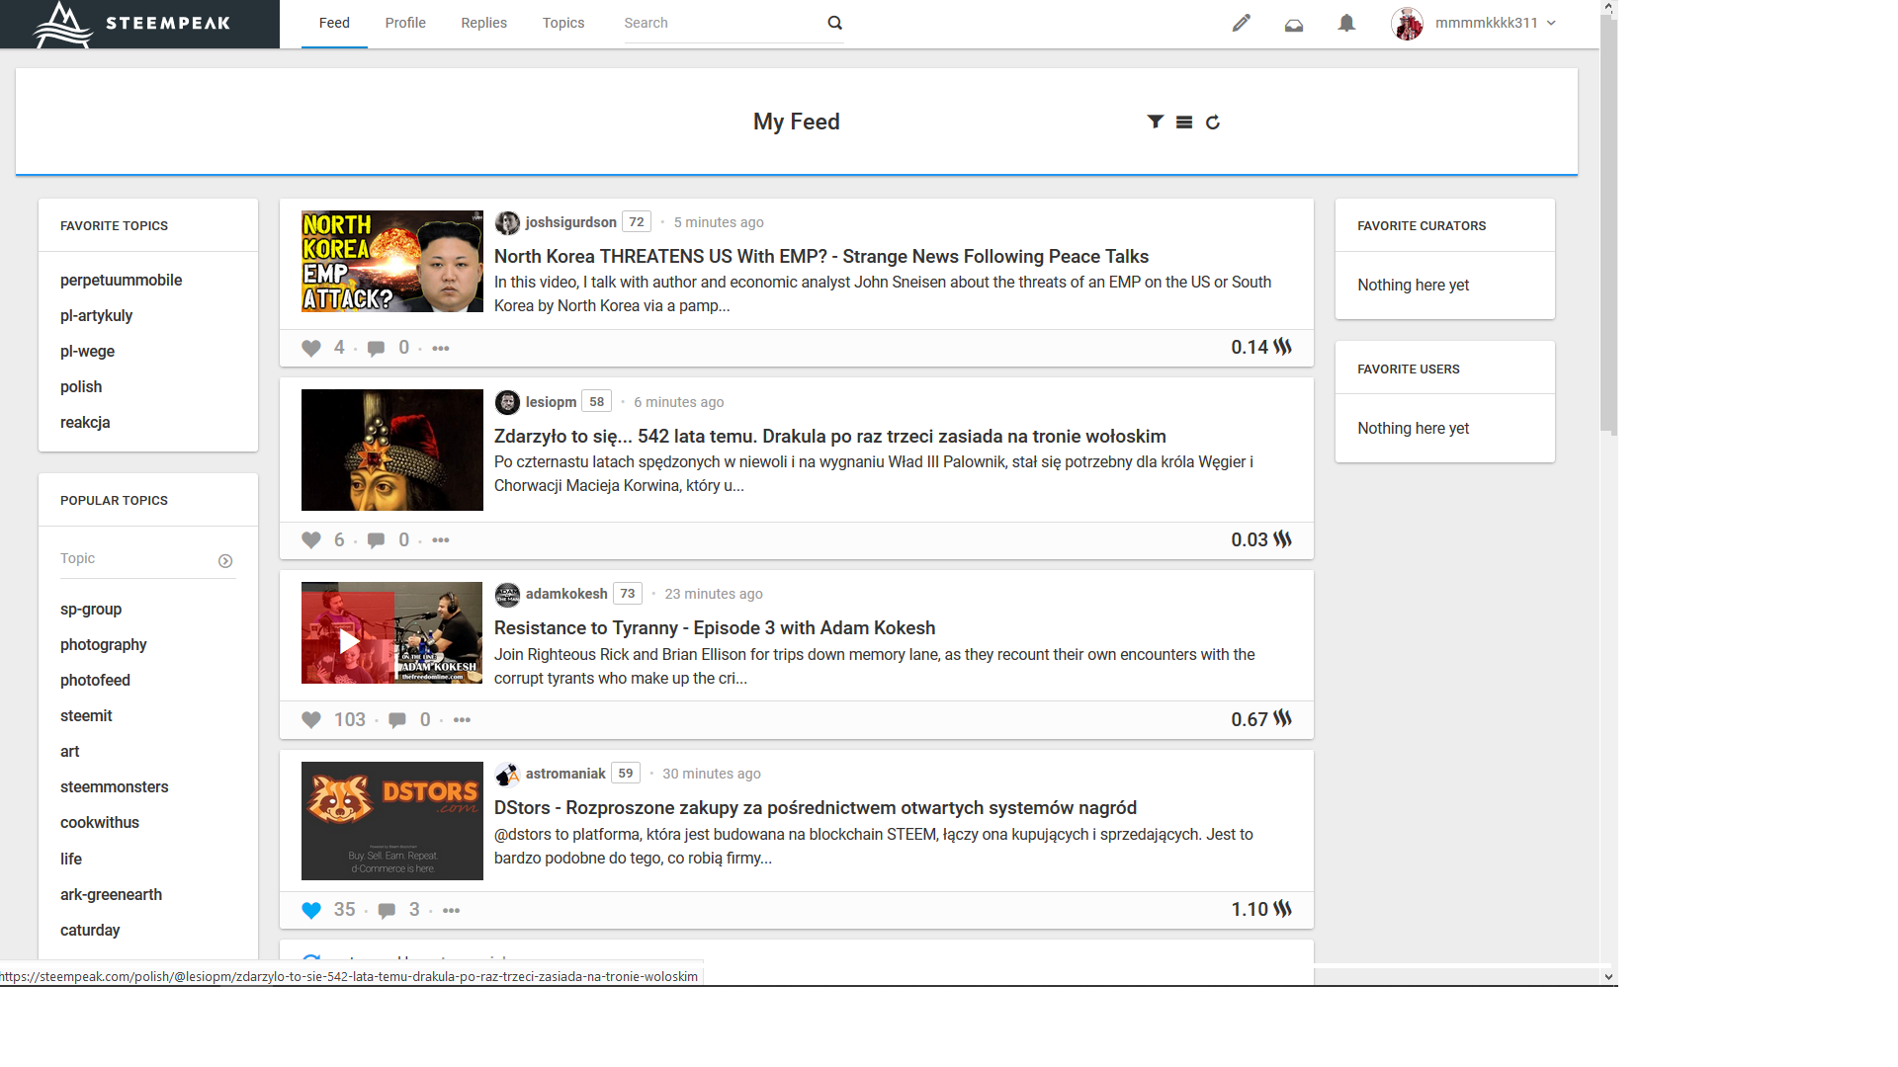The width and height of the screenshot is (1898, 1067).
Task: Open DStors Rozproszone zakupy post title
Action: [x=816, y=807]
